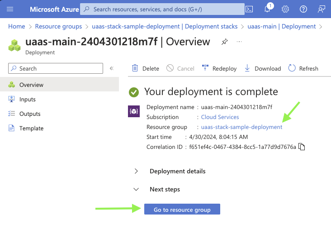The width and height of the screenshot is (331, 229).
Task: Pin the deployment overview to dashboard
Action: [225, 42]
